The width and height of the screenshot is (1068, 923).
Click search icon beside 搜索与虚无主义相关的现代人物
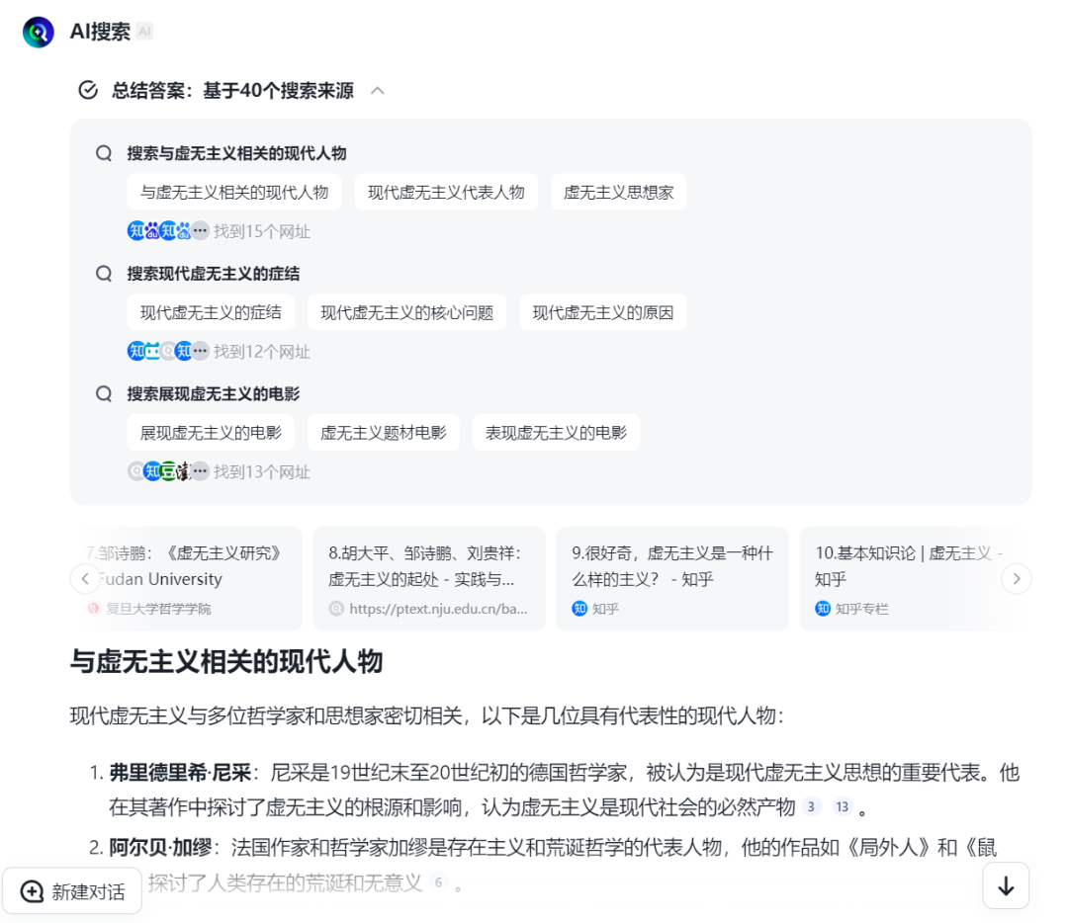104,153
